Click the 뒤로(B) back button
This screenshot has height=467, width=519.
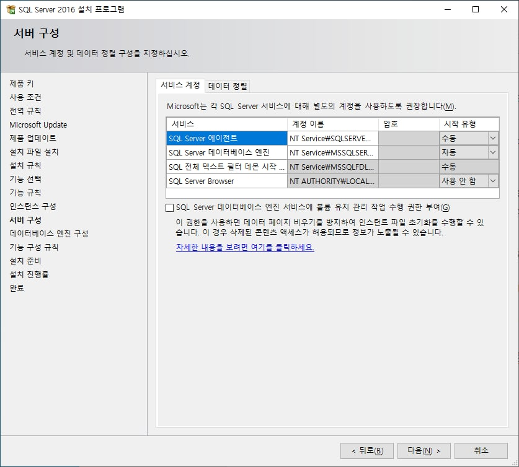click(367, 451)
